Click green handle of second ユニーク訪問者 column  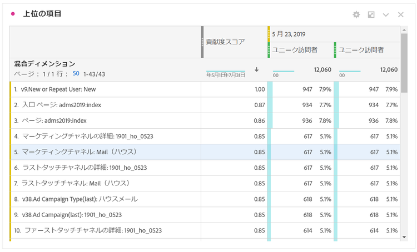tap(335, 50)
